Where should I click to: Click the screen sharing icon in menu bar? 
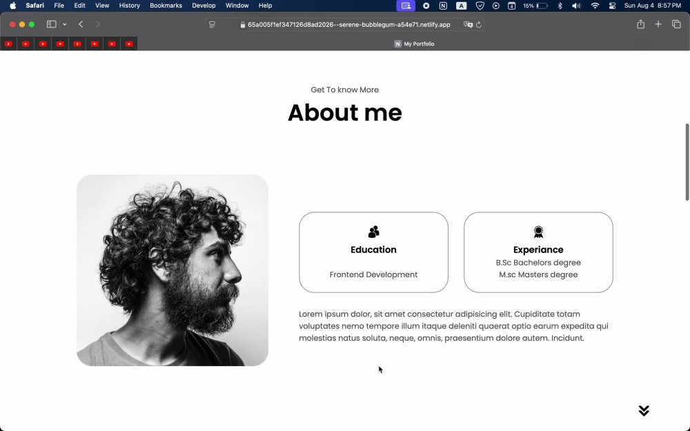[406, 6]
